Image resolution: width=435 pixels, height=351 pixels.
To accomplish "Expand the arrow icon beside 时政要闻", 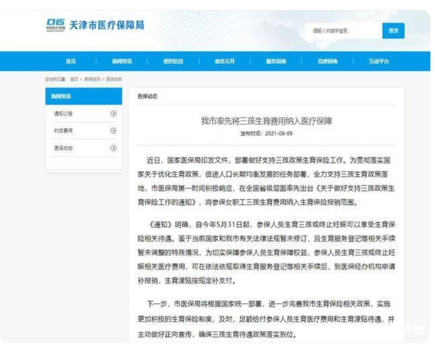I will click(113, 131).
